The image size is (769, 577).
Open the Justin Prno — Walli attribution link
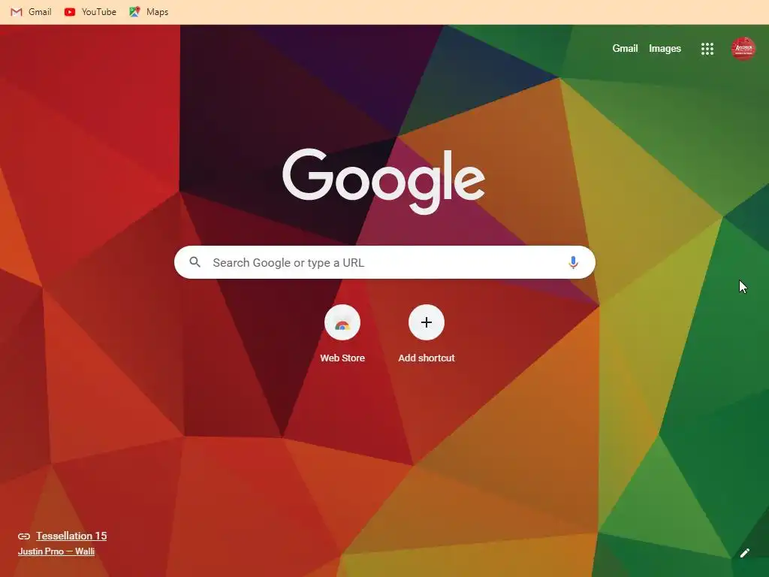pos(56,551)
